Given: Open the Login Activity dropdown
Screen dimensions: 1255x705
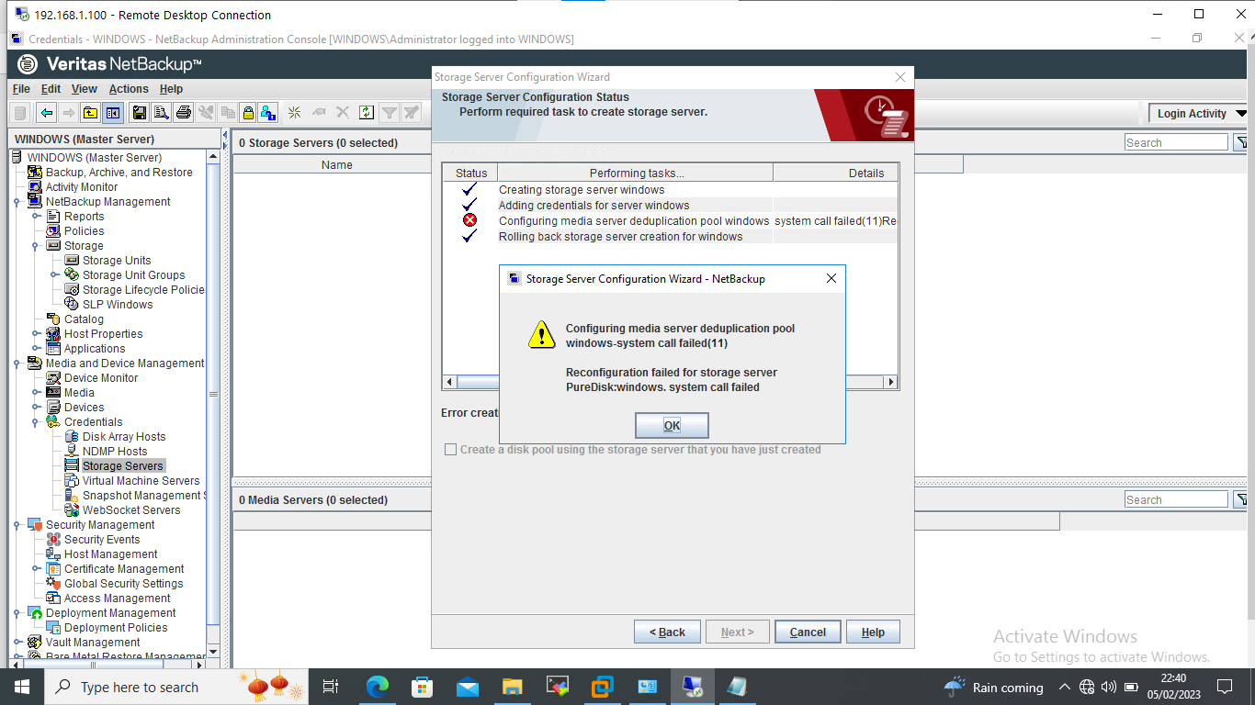Looking at the screenshot, I should (x=1200, y=113).
